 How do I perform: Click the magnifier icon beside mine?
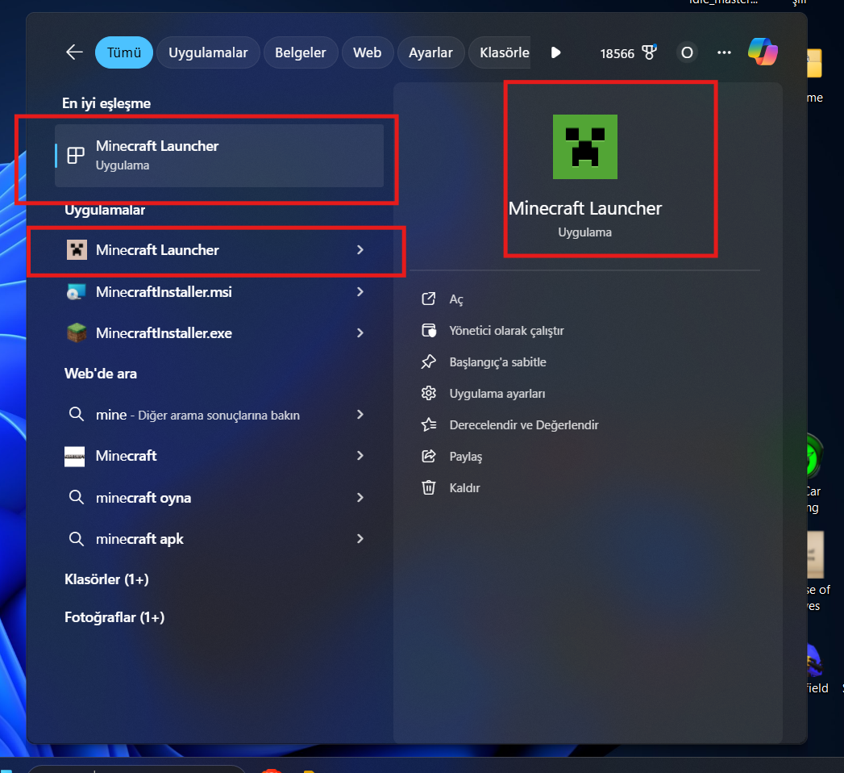[x=77, y=414]
